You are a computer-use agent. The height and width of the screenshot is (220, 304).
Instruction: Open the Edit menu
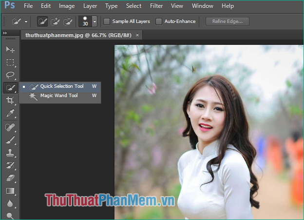click(46, 6)
